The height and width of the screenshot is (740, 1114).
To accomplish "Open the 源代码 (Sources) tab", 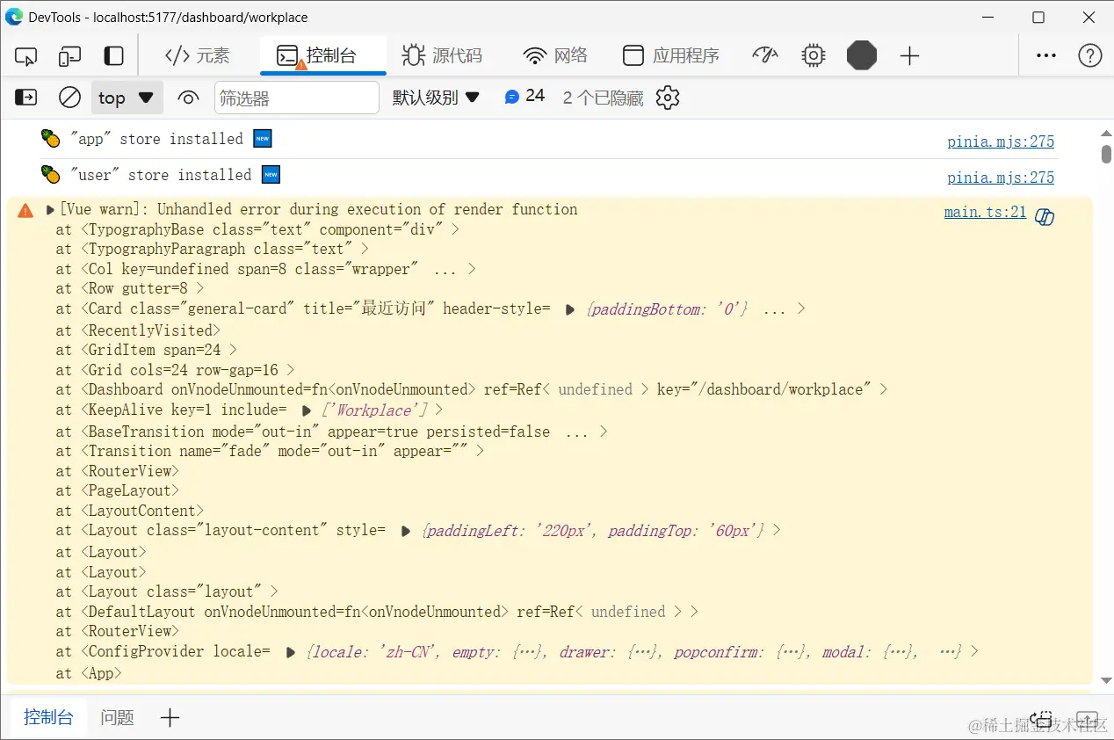I will 442,56.
